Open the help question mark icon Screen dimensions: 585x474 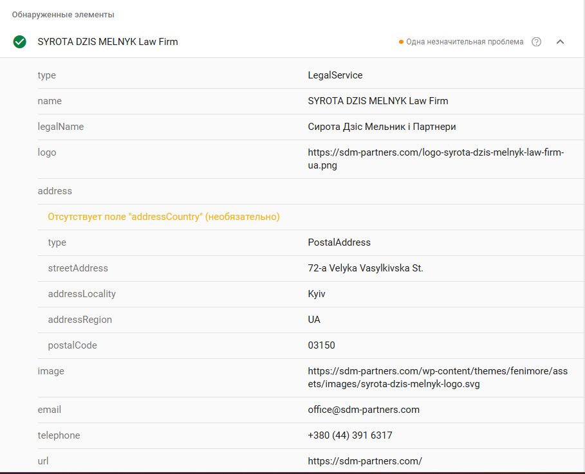point(536,42)
